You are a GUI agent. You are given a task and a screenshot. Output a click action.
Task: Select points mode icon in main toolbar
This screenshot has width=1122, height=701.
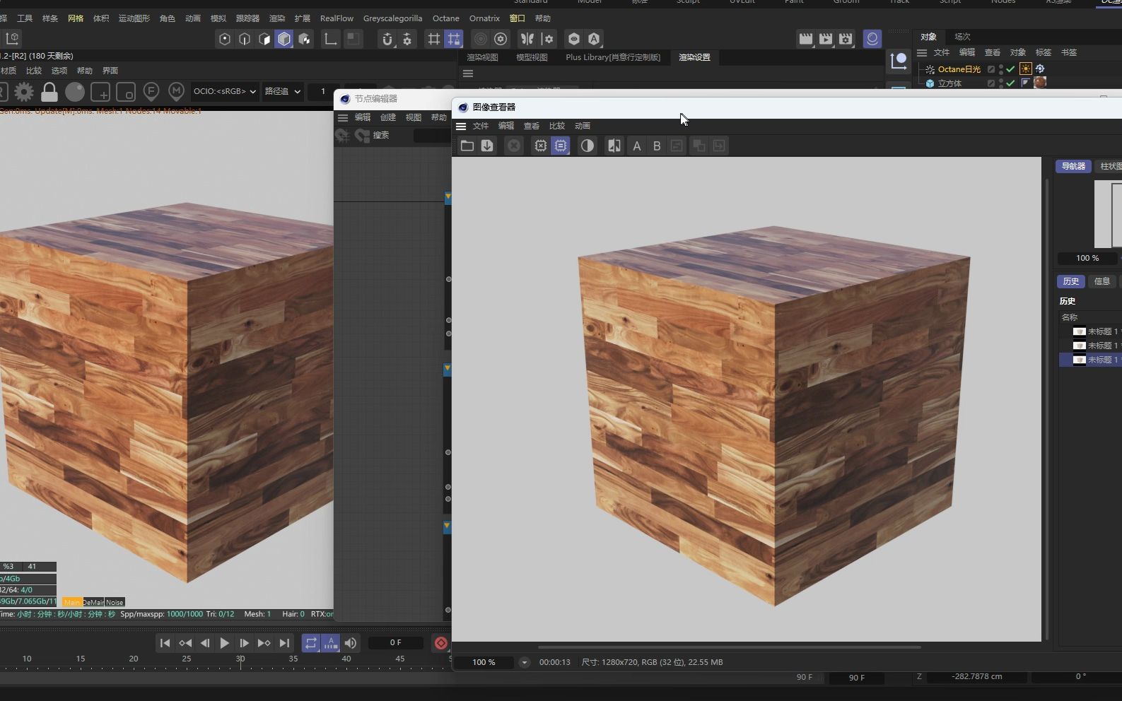[x=225, y=39]
